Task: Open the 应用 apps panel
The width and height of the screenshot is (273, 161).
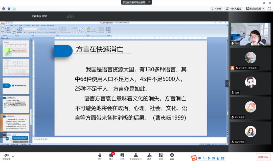Action: [x=161, y=155]
